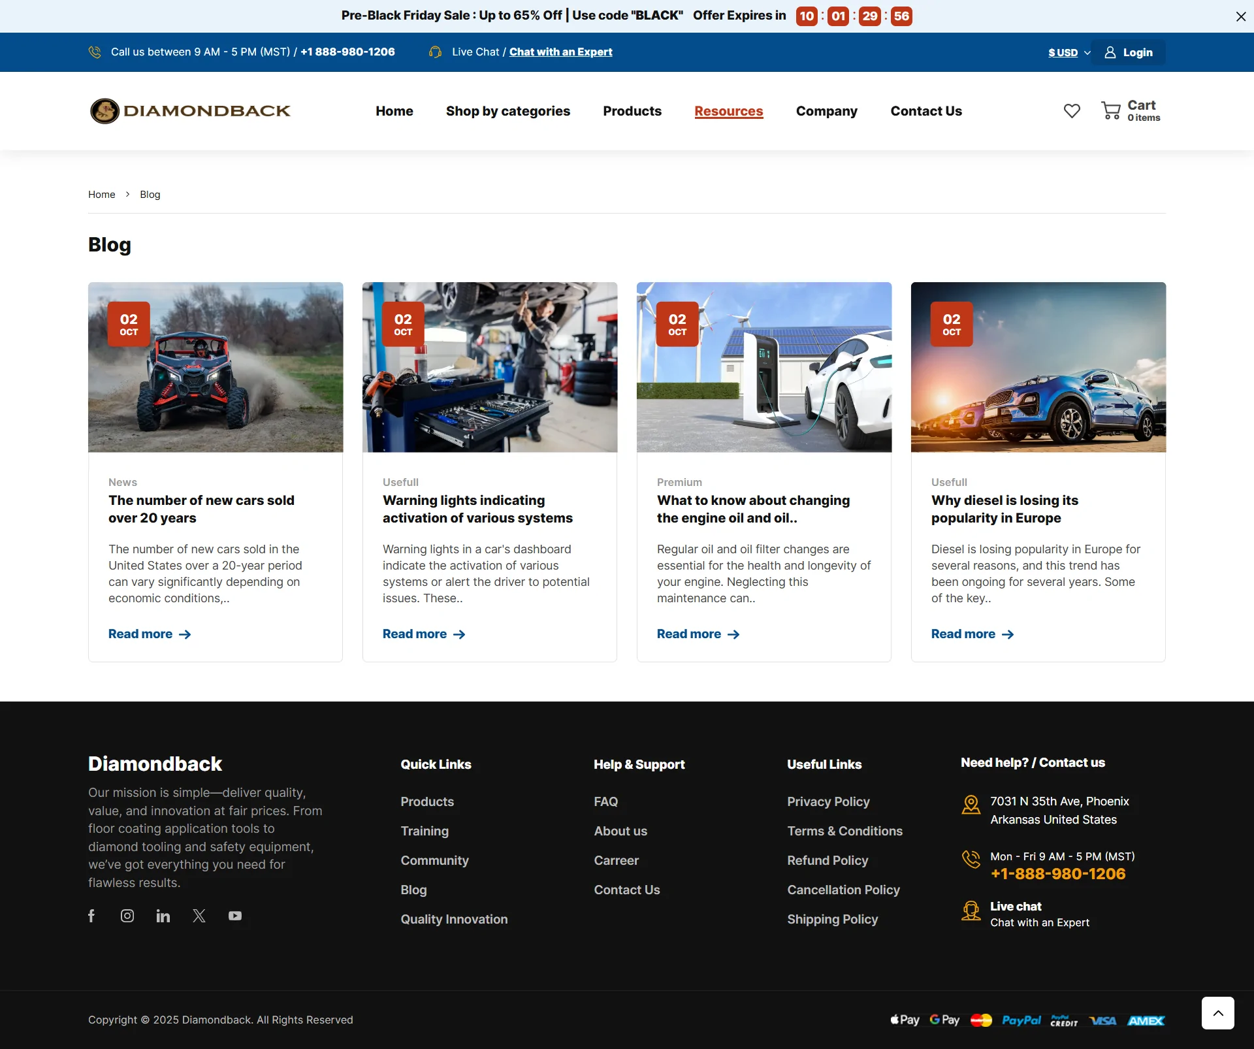Open Shop by categories menu

(x=508, y=111)
